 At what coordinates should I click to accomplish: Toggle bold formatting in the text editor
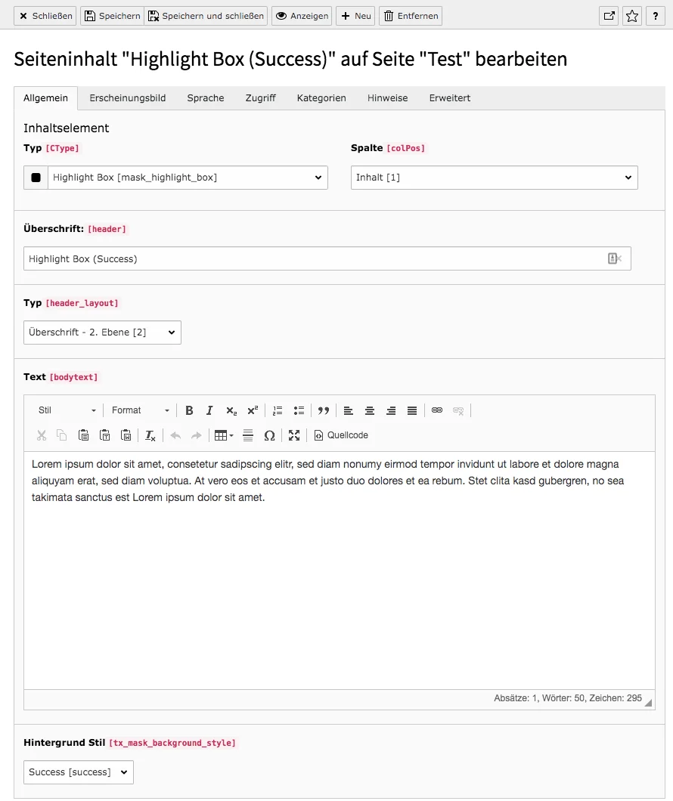coord(189,410)
